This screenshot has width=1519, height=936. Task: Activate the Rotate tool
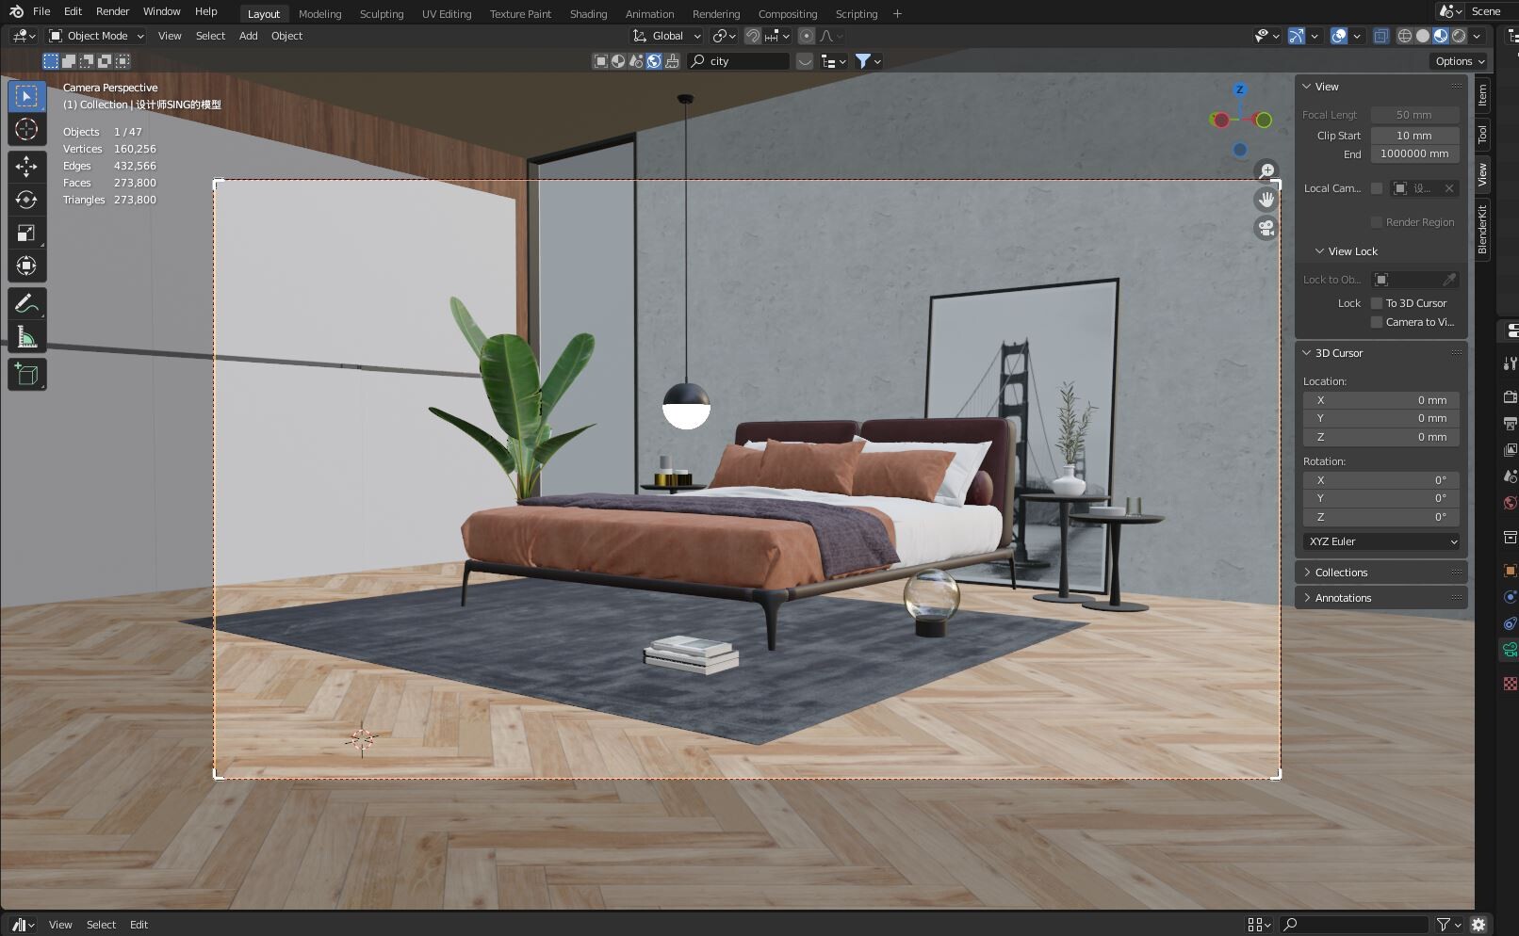26,199
